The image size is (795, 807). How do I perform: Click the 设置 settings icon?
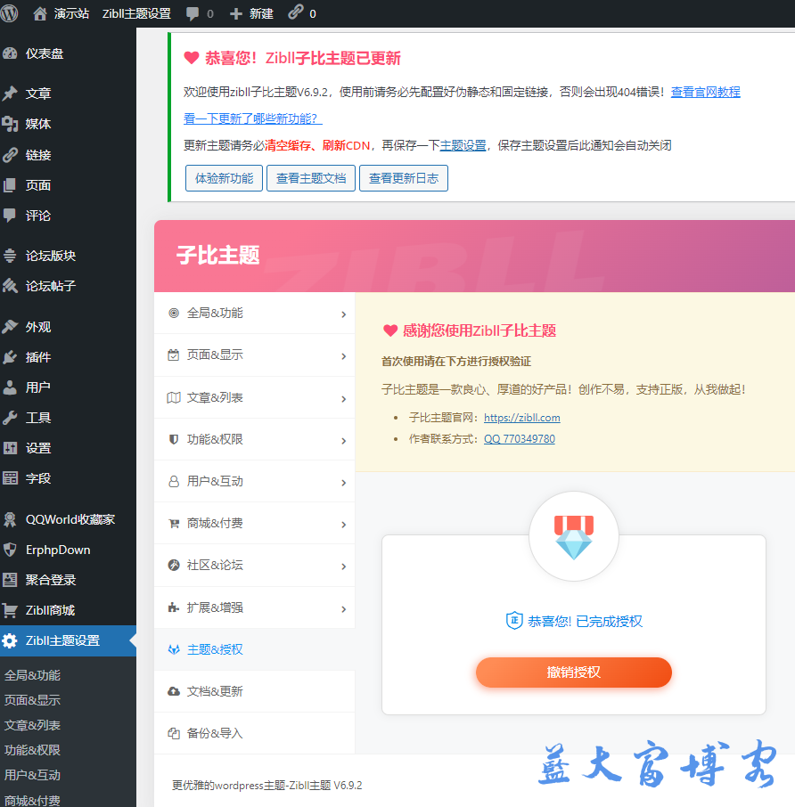tap(10, 448)
